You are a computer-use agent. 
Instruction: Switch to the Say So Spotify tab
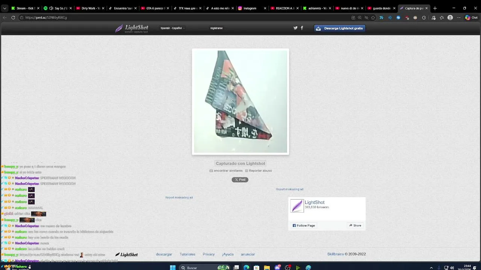pyautogui.click(x=57, y=8)
